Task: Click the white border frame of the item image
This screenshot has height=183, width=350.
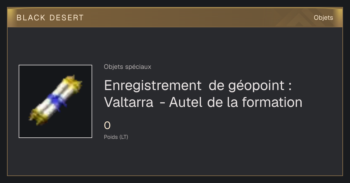Action: coord(19,101)
